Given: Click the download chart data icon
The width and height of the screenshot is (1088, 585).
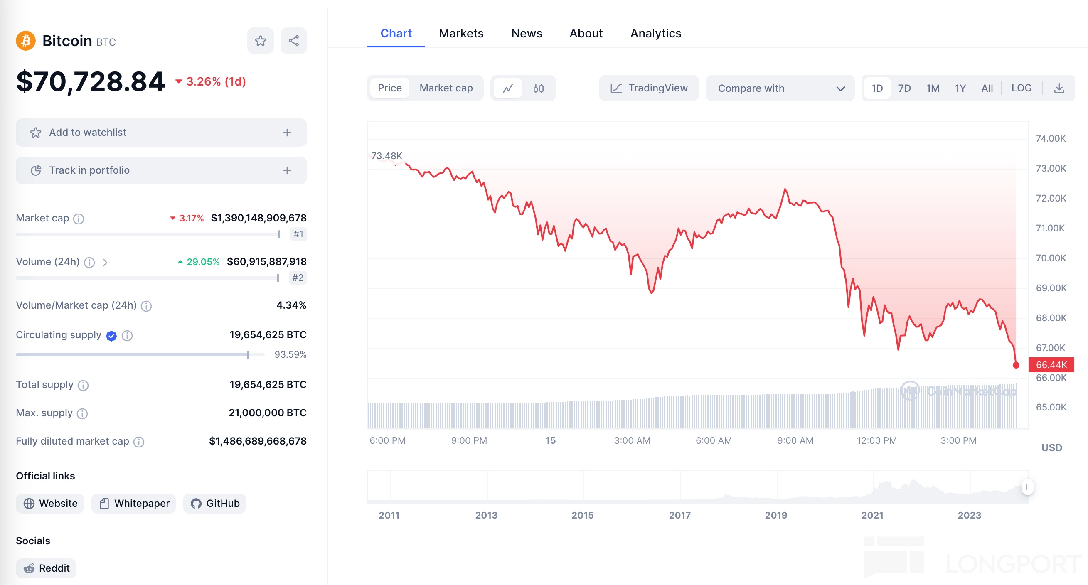Looking at the screenshot, I should tap(1059, 88).
